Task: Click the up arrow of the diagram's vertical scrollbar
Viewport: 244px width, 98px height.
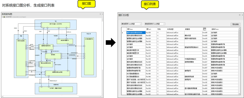Action: point(102,19)
